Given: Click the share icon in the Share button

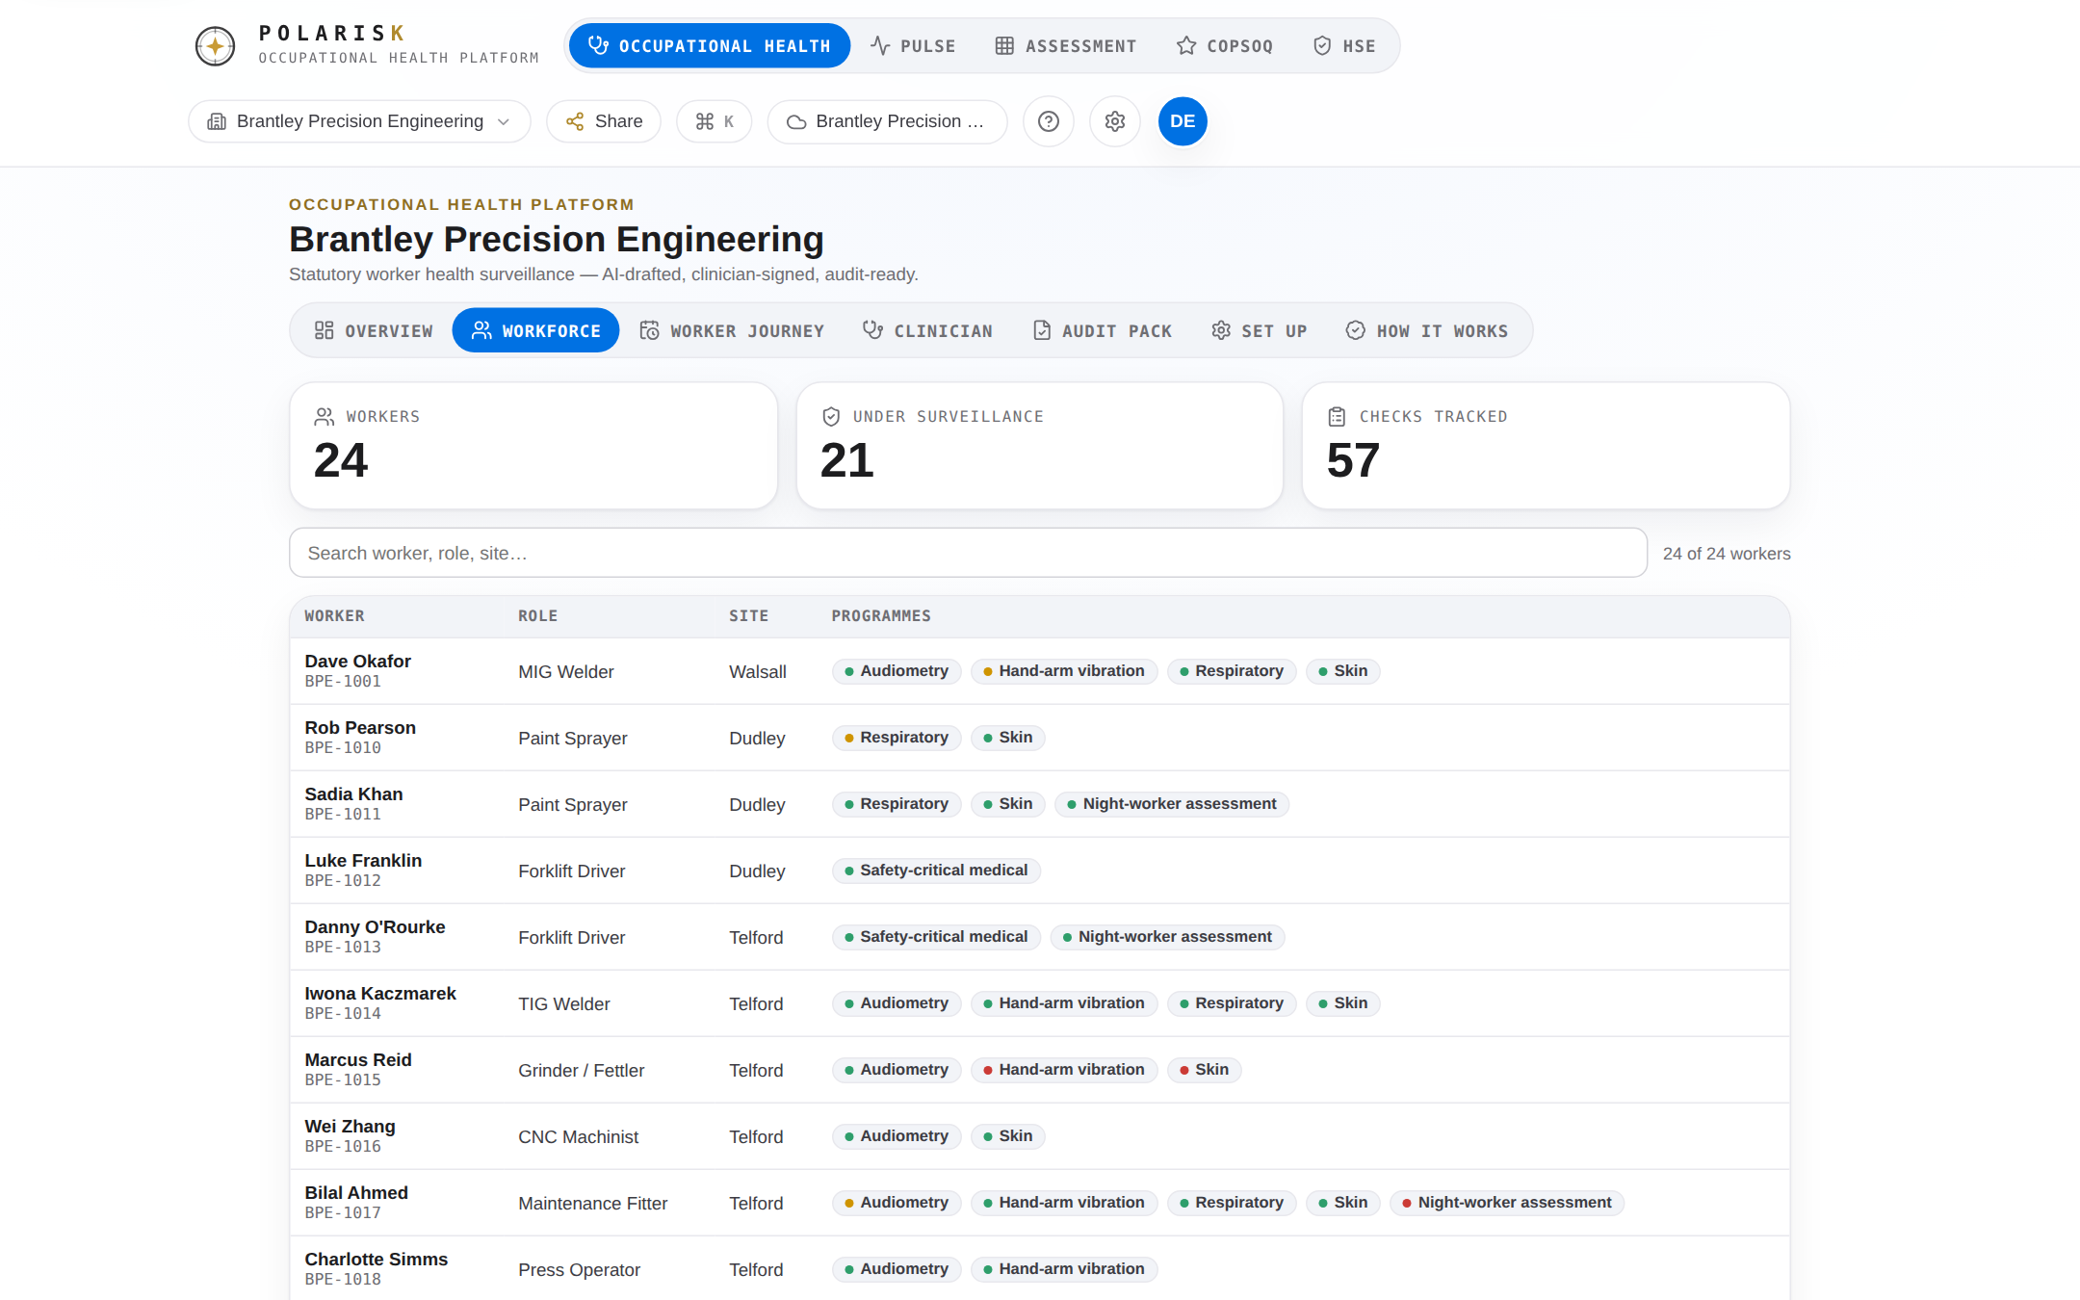Looking at the screenshot, I should [575, 121].
